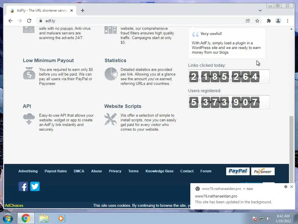Viewport: 298px width, 224px height.
Task: Select the AdFly URL shortener tab
Action: coord(41,10)
